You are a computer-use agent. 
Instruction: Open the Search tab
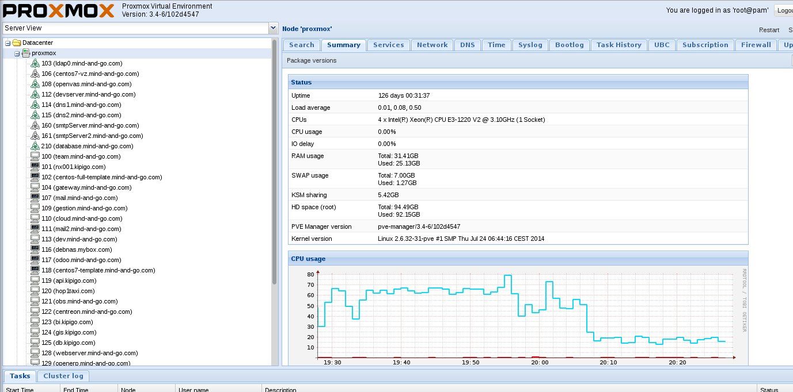tap(302, 45)
